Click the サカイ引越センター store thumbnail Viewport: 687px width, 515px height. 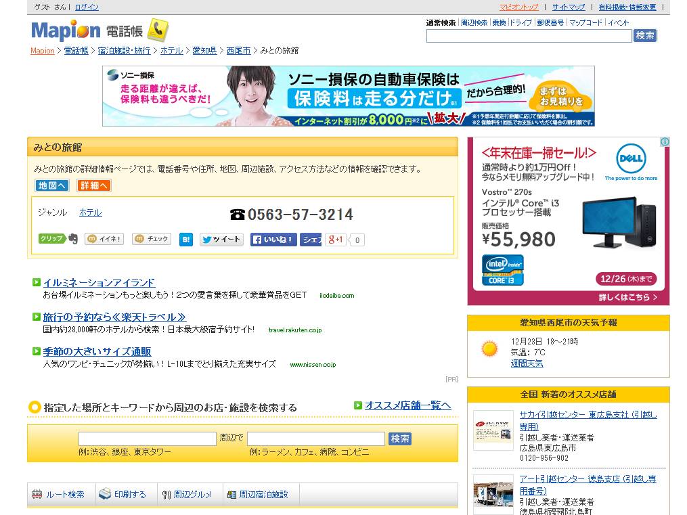[493, 430]
